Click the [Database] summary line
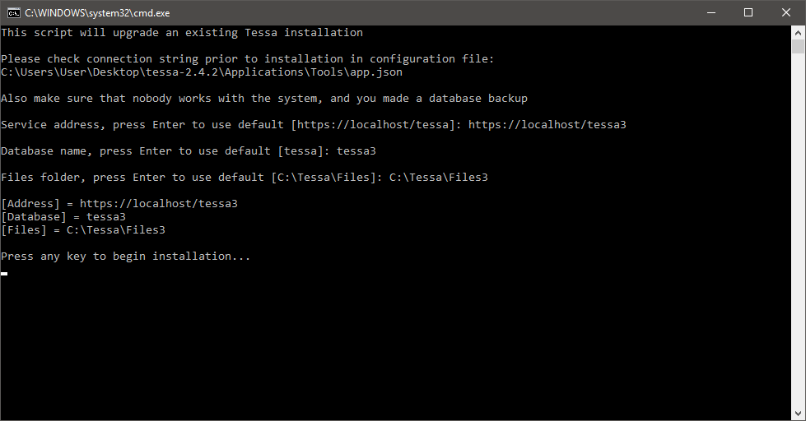The height and width of the screenshot is (421, 806). 63,216
